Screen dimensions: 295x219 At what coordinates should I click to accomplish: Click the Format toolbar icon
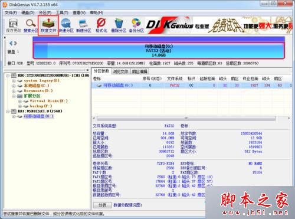click(101, 25)
